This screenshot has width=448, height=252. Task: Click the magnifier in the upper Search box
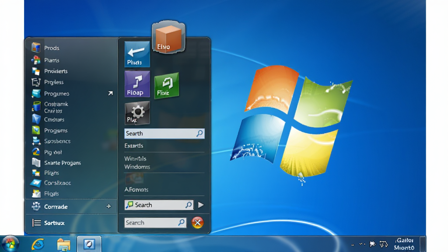(199, 133)
